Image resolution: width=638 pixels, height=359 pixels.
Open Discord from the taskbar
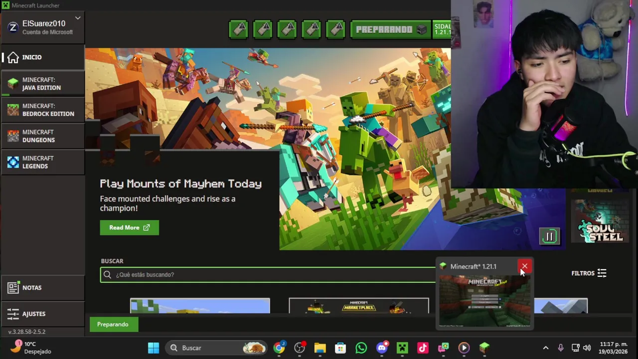(x=382, y=348)
